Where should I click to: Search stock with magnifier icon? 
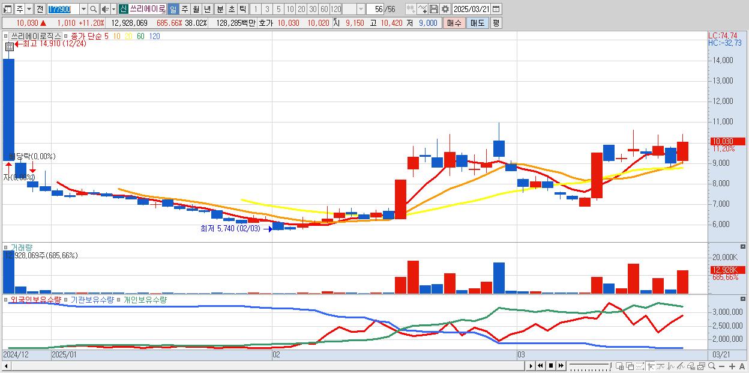tap(94, 9)
